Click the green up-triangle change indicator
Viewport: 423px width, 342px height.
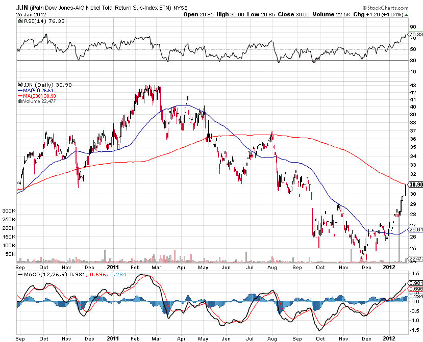407,15
